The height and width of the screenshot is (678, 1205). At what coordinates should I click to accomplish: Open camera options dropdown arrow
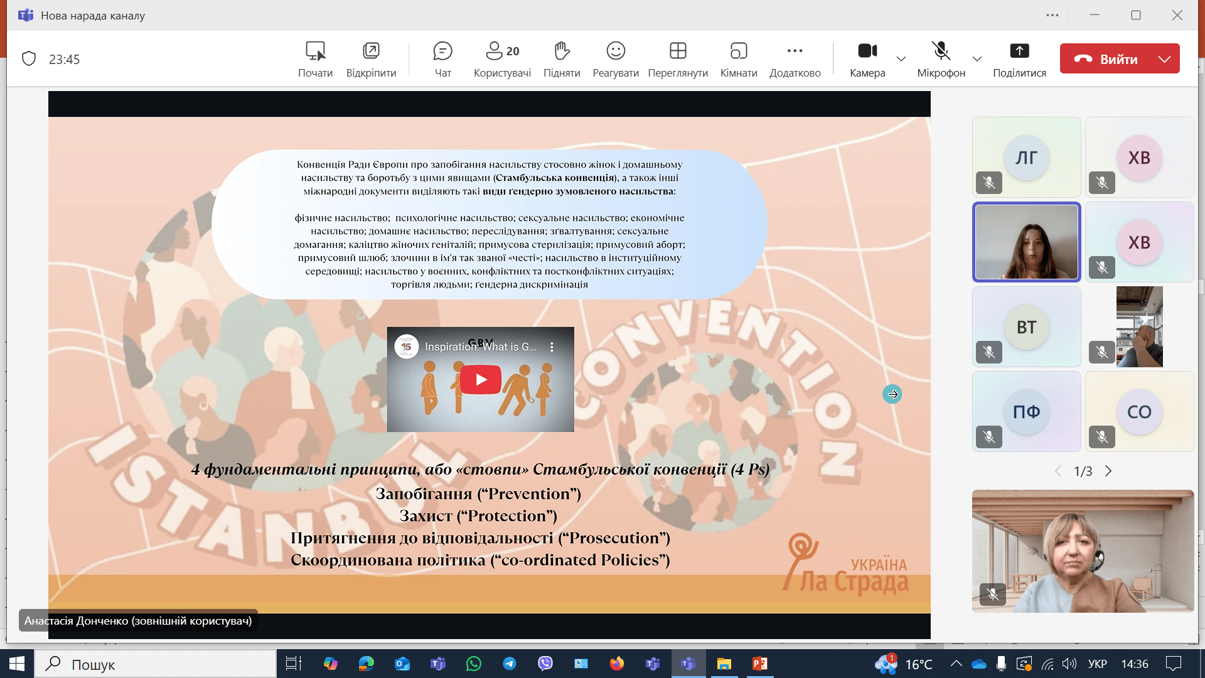tap(901, 59)
